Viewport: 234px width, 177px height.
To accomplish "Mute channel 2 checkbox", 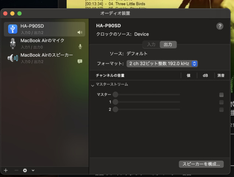I will [221, 110].
